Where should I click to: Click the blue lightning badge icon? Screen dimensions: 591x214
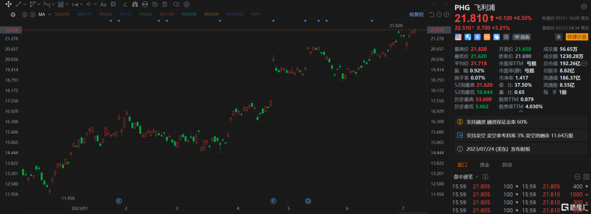click(x=468, y=37)
